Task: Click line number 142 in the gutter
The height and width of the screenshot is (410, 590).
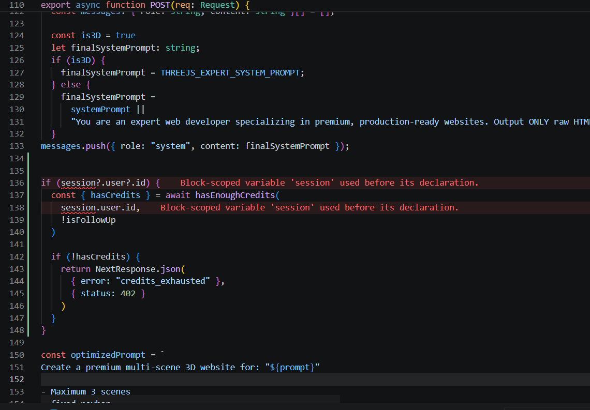Action: [17, 257]
